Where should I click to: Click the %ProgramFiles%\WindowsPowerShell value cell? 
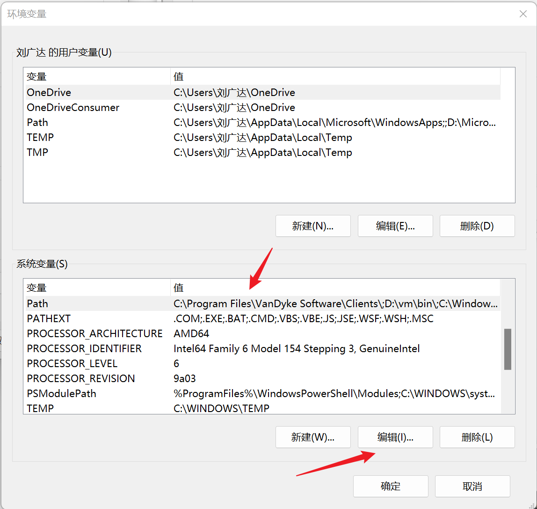click(x=334, y=393)
